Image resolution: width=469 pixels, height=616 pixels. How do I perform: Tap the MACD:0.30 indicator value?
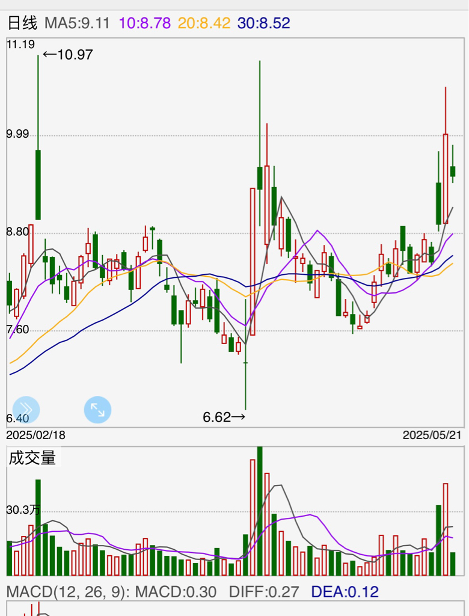(176, 592)
